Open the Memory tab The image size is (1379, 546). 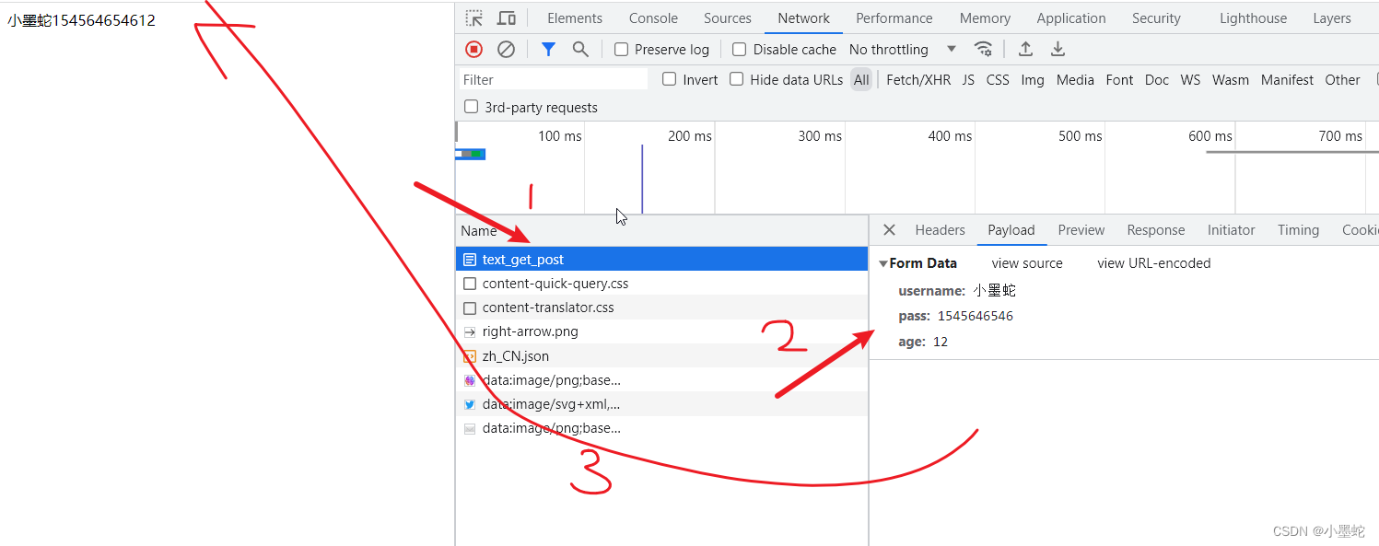tap(985, 18)
